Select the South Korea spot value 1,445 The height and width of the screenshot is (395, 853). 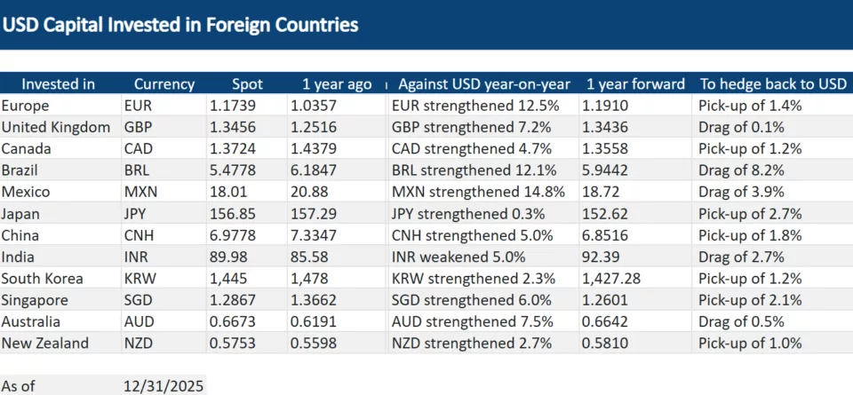click(x=227, y=279)
